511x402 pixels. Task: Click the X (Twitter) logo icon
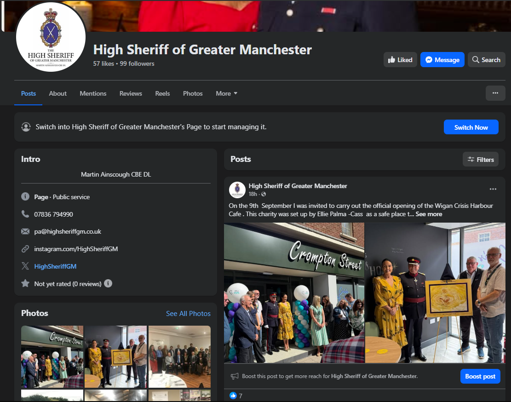25,266
